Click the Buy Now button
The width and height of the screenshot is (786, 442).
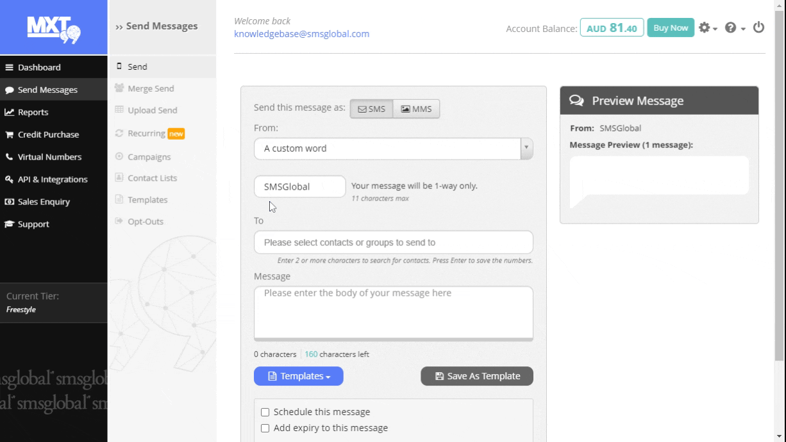(670, 28)
